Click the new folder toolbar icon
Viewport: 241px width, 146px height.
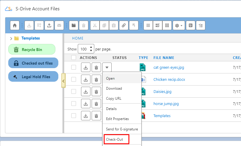click(x=74, y=25)
